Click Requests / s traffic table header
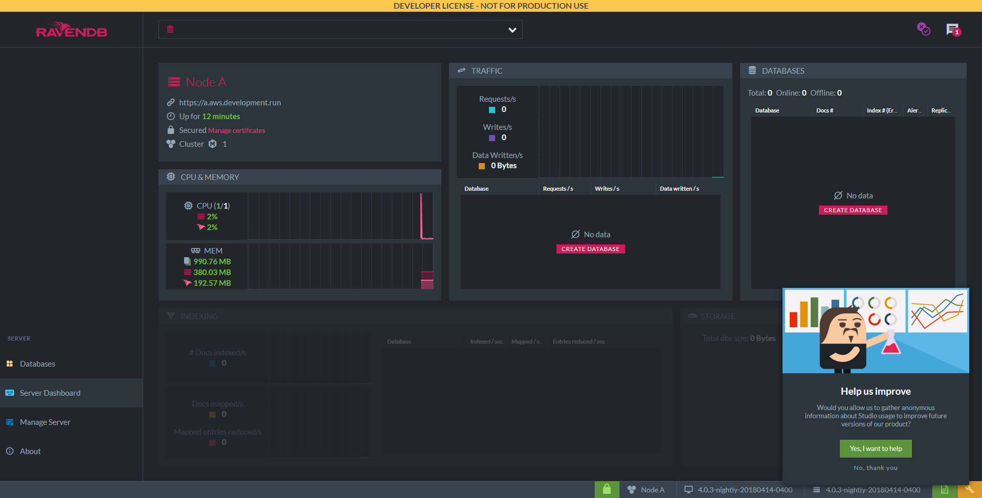 (x=558, y=189)
